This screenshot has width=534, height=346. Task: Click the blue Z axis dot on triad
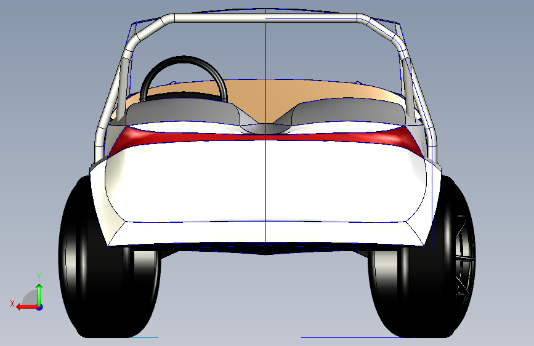[x=40, y=307]
